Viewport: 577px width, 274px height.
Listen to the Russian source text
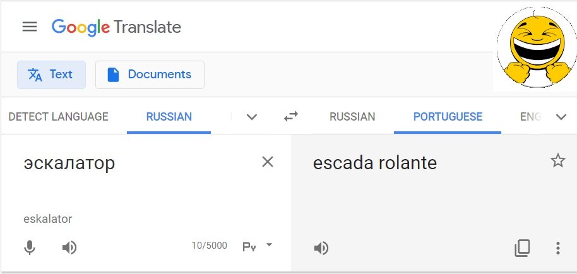coord(69,247)
